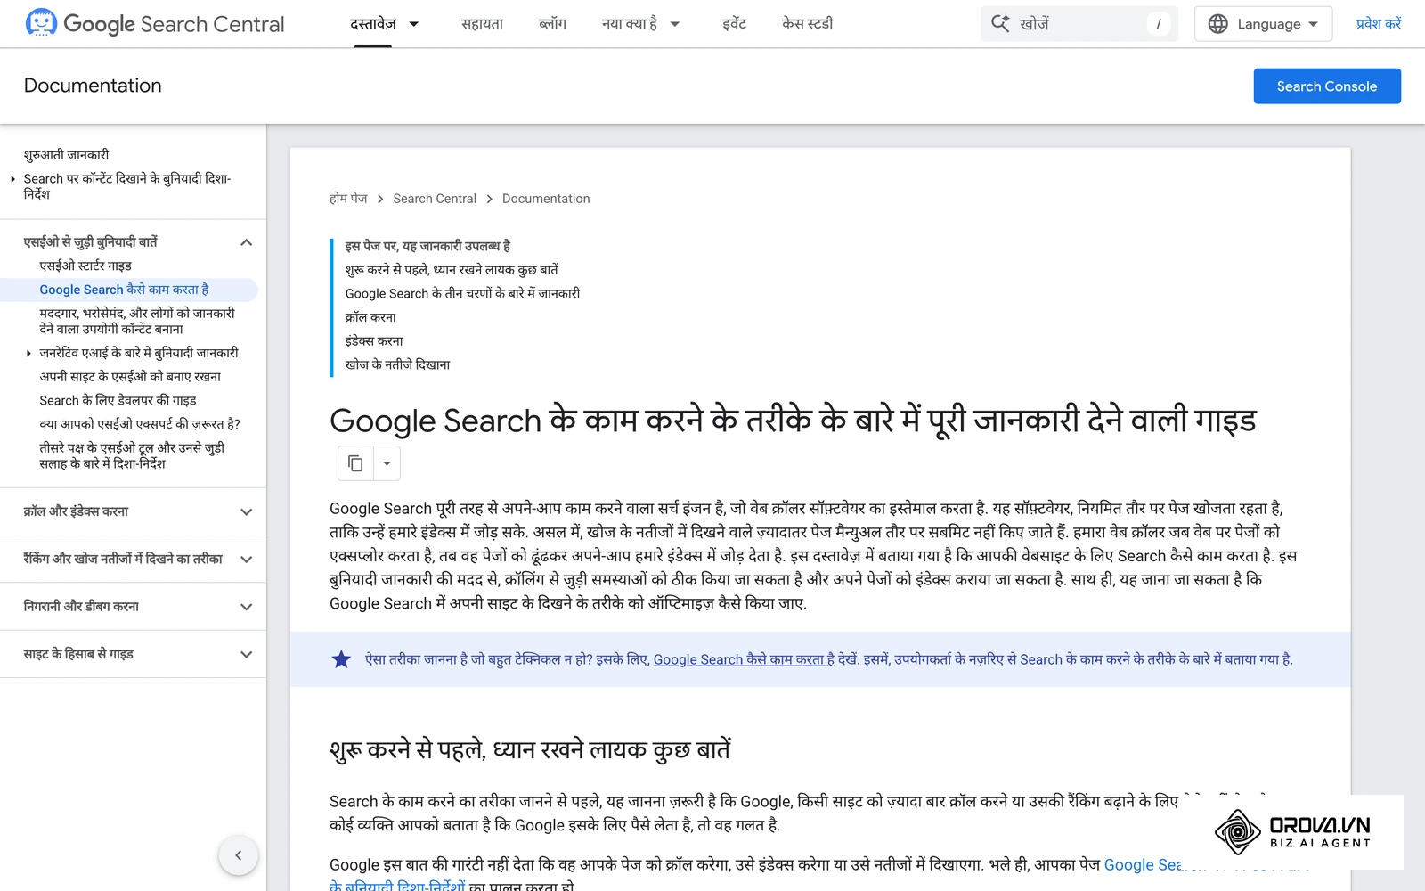Jump to क्रॉल करना in page contents
This screenshot has width=1425, height=891.
pos(370,317)
